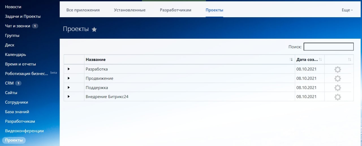Open Чат и звонки in sidebar
Viewport: 362px width, 146px height.
[x=17, y=26]
